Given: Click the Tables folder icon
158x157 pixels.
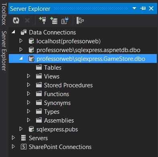Looking at the screenshot, I should click(x=39, y=67).
